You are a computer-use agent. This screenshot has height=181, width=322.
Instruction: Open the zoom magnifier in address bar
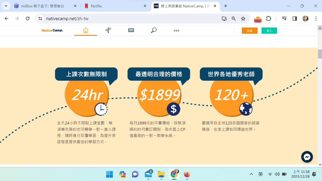tap(234, 19)
